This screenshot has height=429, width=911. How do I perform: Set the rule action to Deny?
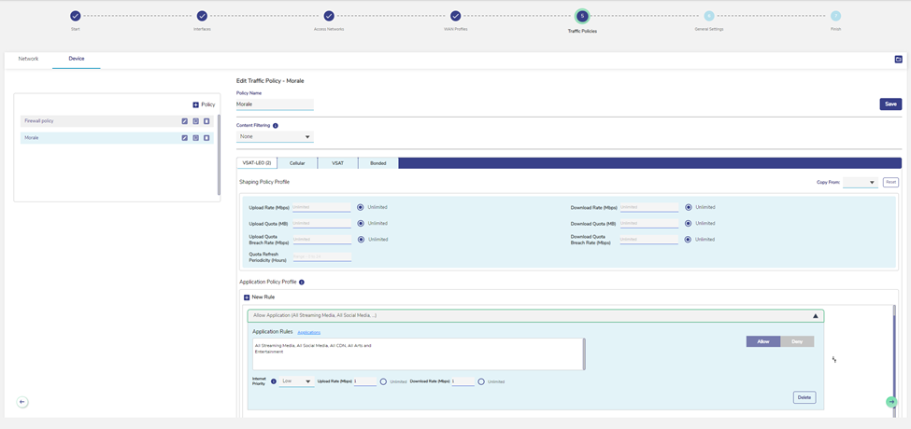pyautogui.click(x=797, y=341)
